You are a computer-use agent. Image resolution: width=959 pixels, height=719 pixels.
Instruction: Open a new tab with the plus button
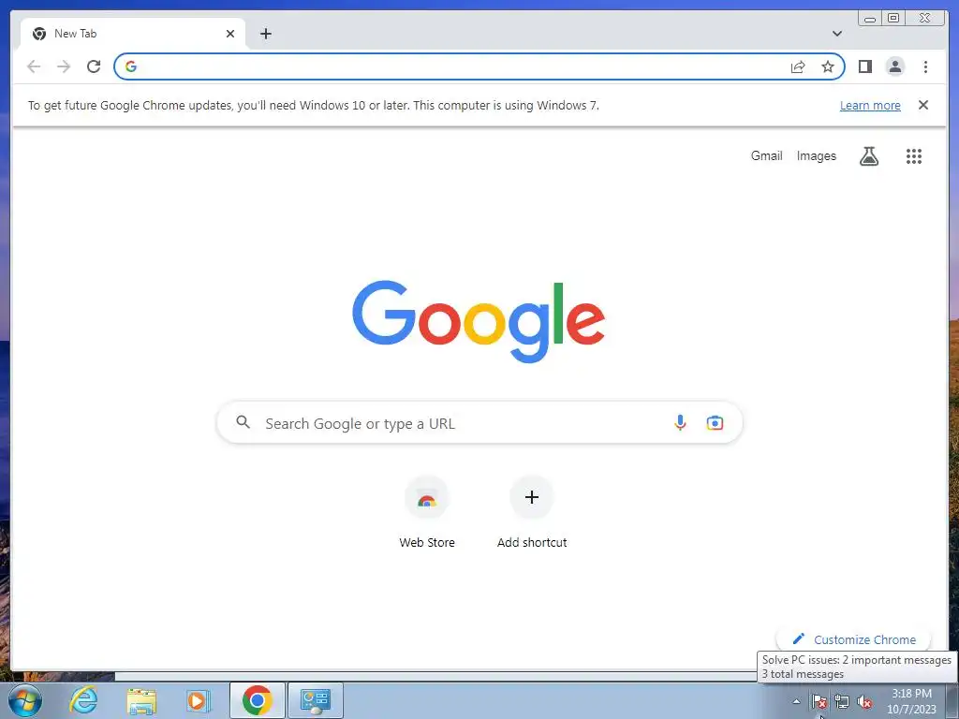pos(265,34)
